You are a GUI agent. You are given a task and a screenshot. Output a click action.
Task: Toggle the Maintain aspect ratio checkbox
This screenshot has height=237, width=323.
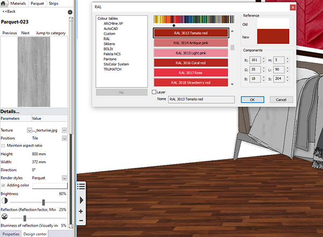pyautogui.click(x=4, y=146)
